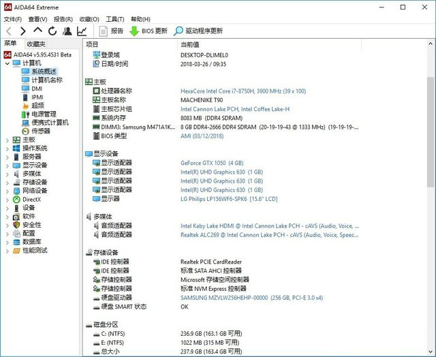
Task: Click the scrollbar up arrow
Action: pyautogui.click(x=430, y=44)
